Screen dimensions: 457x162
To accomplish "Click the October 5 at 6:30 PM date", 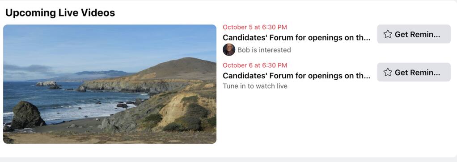I will 255,27.
